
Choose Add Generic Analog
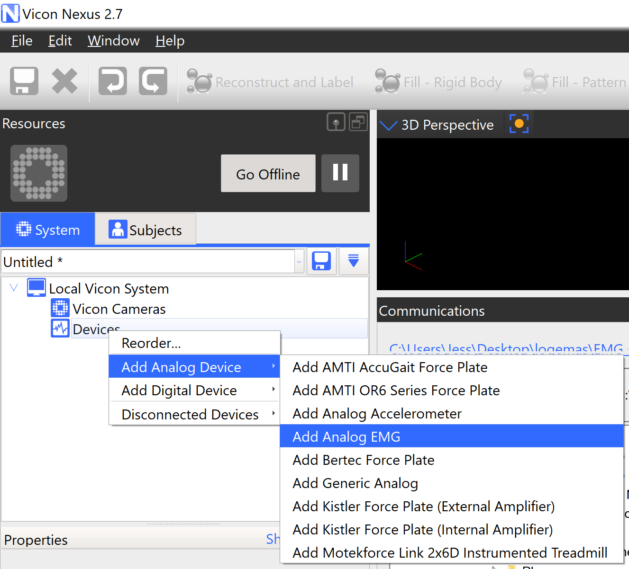tap(452, 483)
